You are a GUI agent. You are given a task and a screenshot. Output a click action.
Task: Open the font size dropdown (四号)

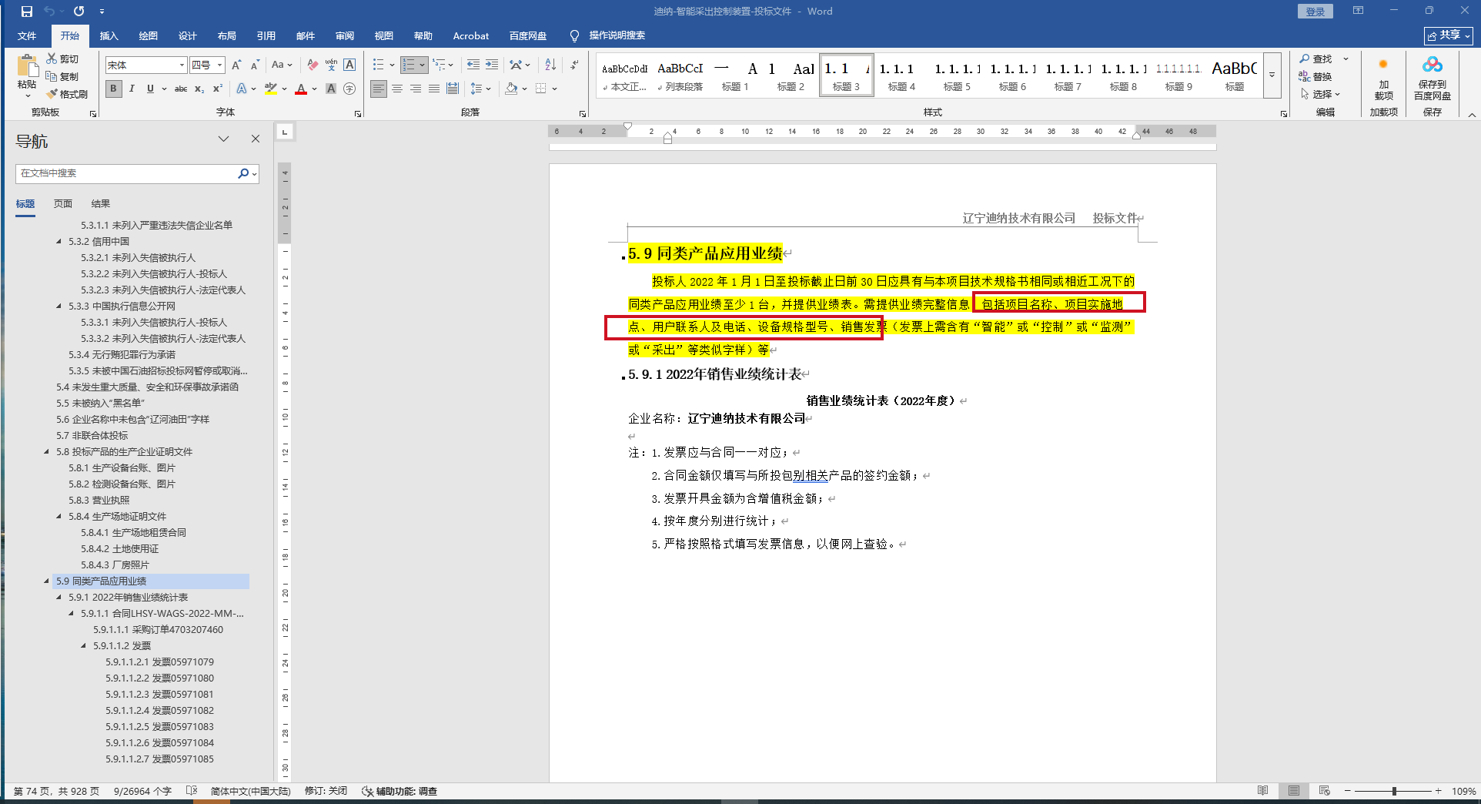[x=220, y=65]
